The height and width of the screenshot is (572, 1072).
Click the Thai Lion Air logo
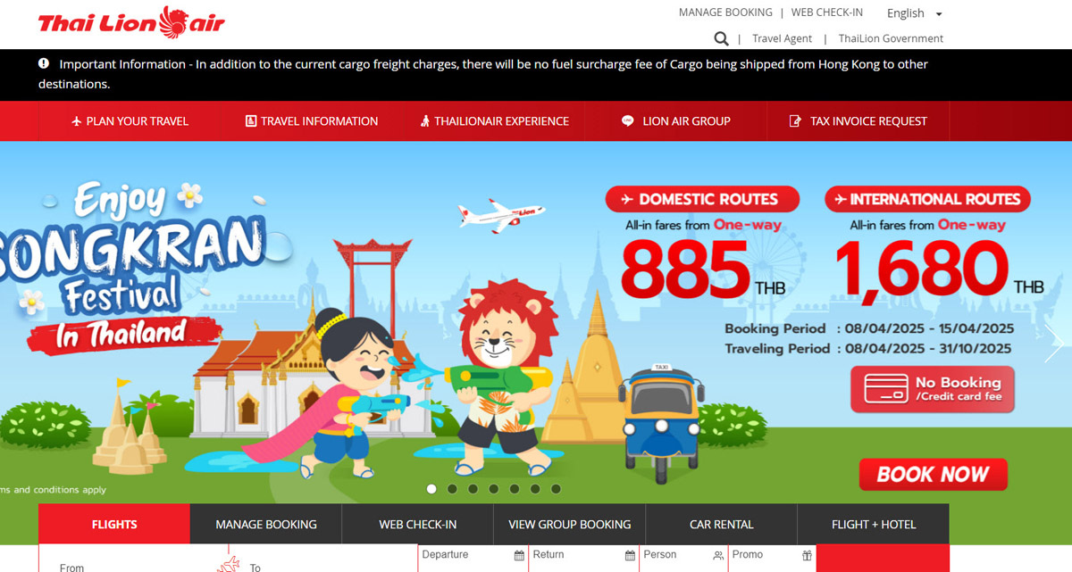pos(131,22)
